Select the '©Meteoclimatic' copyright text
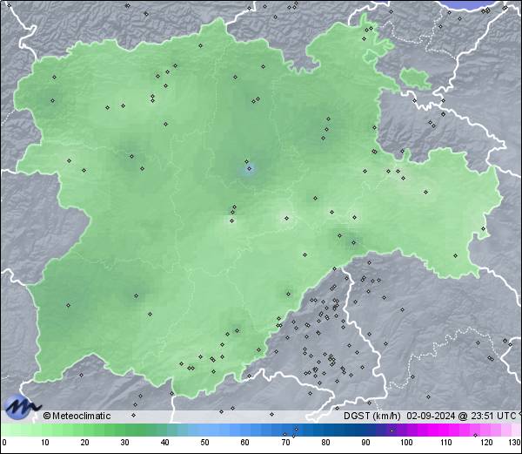The image size is (522, 454). pos(77,416)
